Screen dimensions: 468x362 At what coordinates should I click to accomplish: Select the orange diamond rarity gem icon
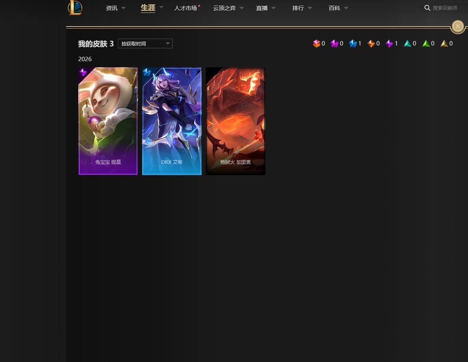coord(371,43)
